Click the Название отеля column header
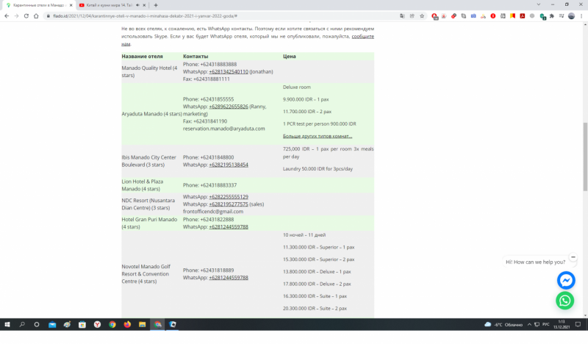This screenshot has height=344, width=588. (x=142, y=57)
